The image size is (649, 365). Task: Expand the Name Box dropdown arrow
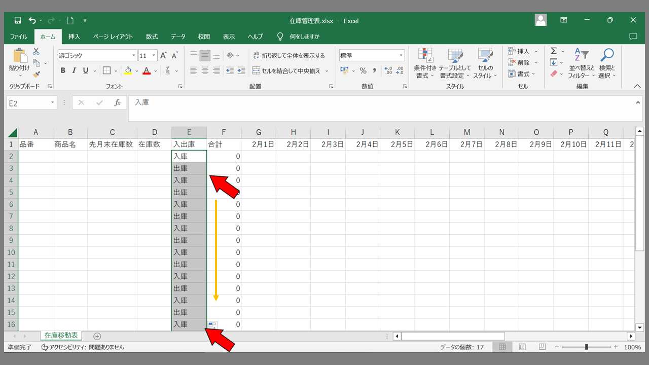coord(53,103)
